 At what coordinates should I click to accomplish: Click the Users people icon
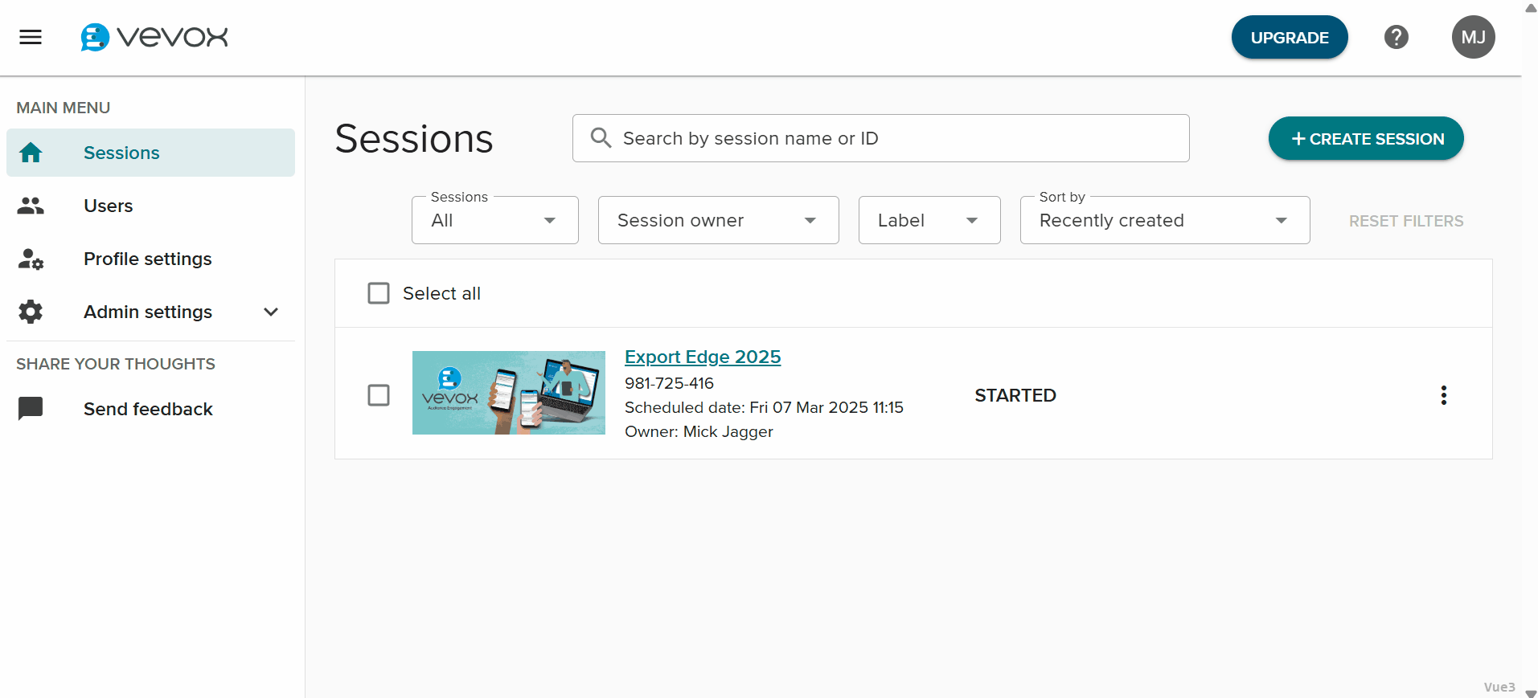[31, 206]
